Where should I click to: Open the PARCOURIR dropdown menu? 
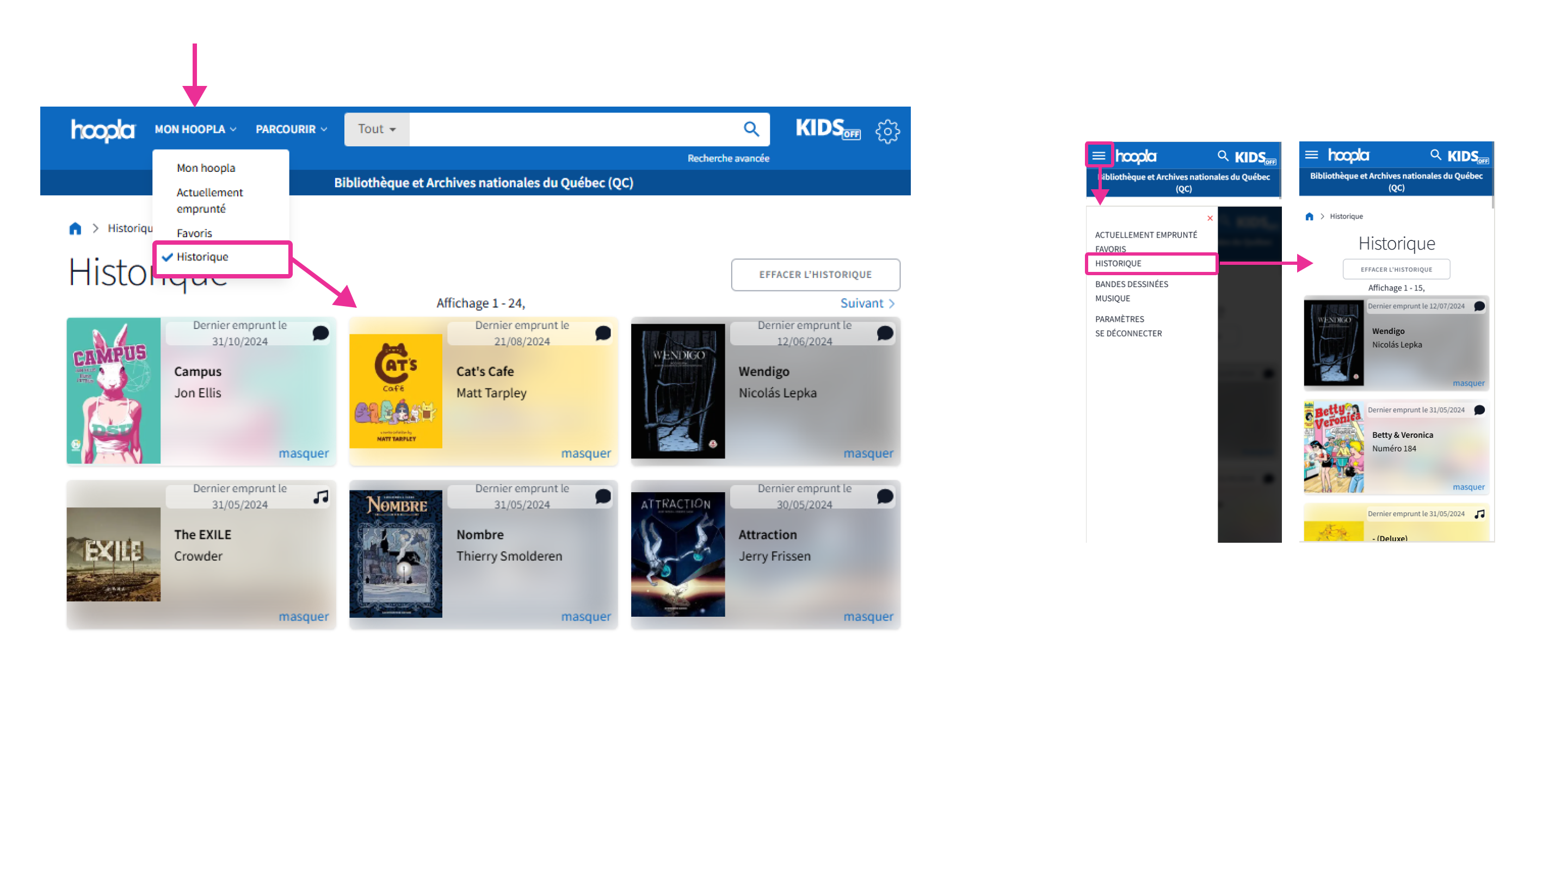(x=292, y=129)
